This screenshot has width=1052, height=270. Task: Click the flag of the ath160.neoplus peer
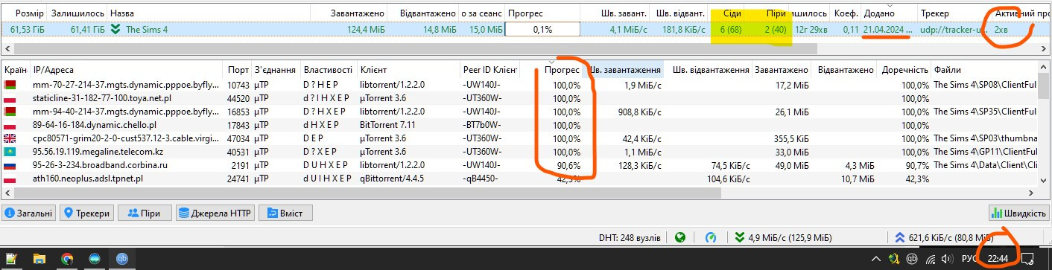point(10,179)
